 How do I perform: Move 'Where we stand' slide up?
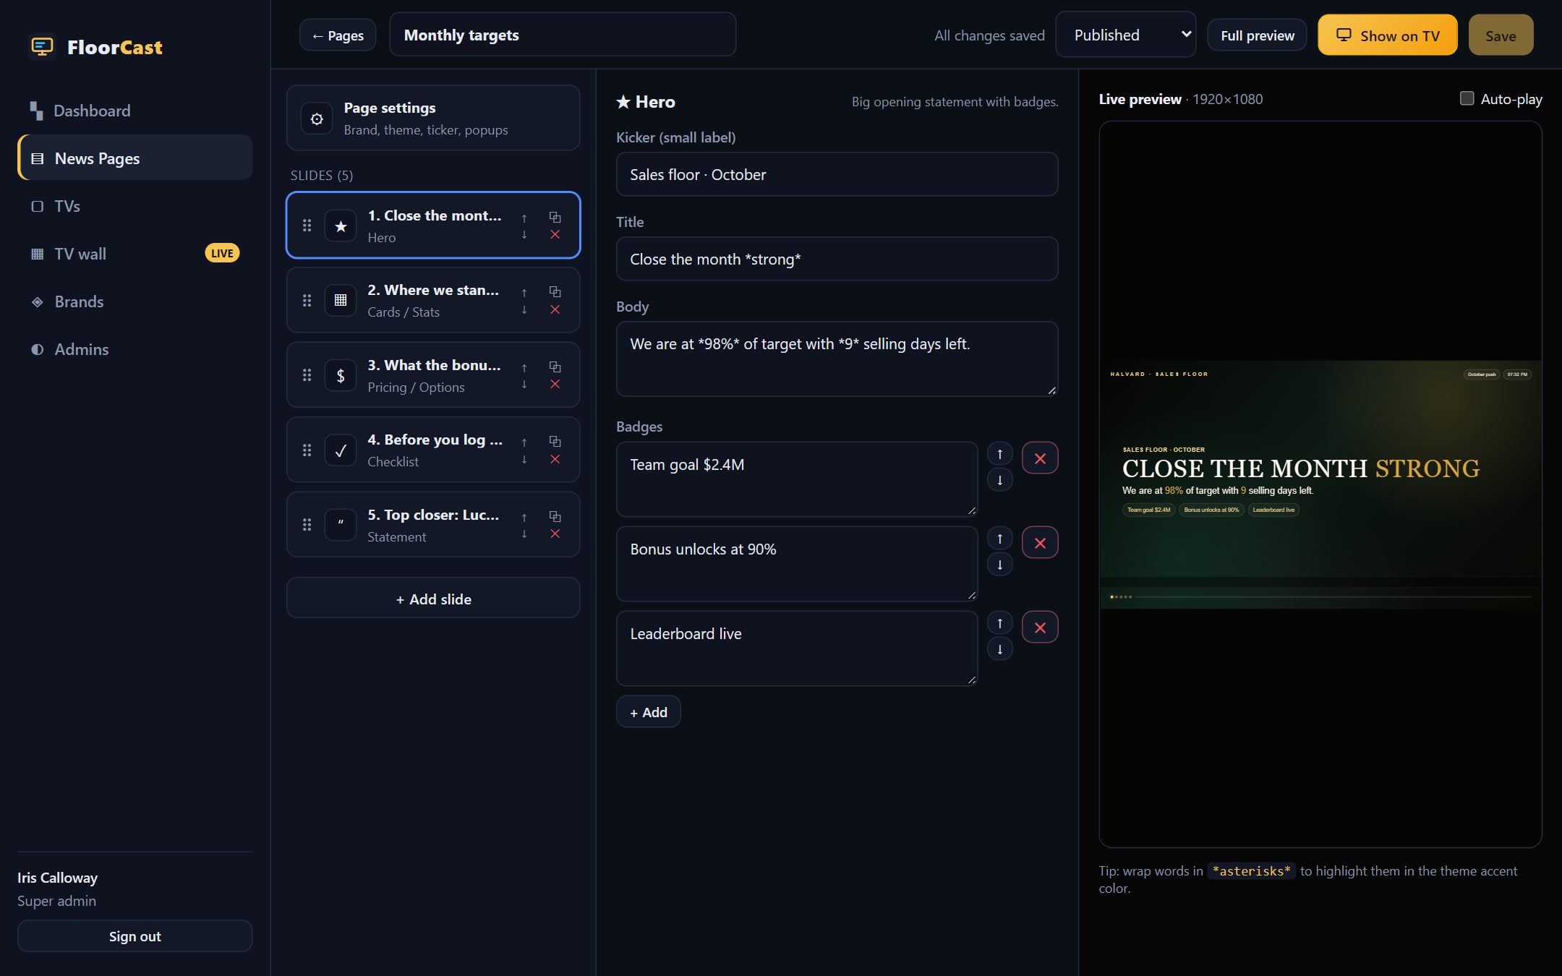pos(524,292)
